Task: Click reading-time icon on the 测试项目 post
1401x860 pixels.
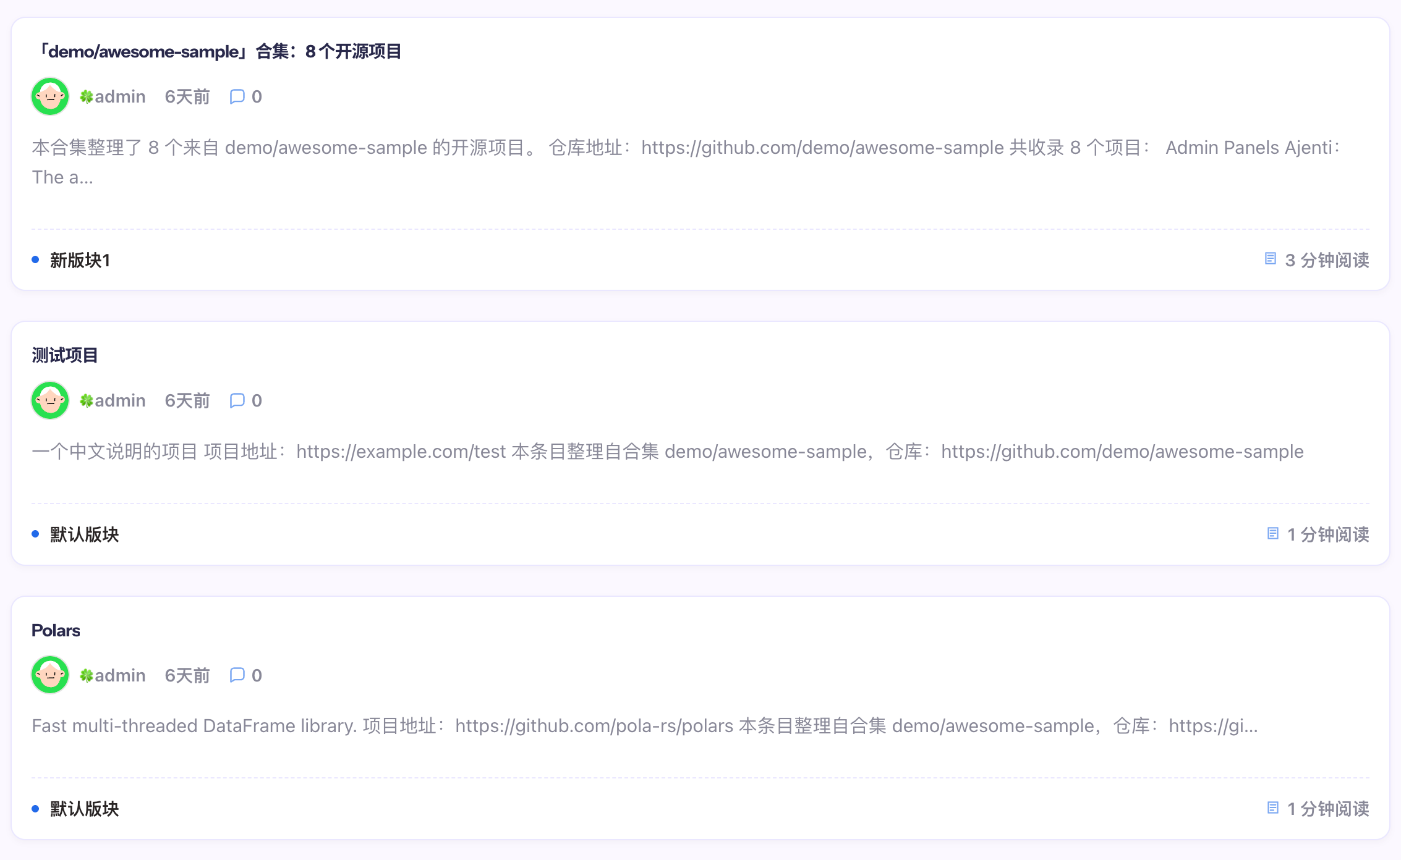Action: (x=1273, y=533)
